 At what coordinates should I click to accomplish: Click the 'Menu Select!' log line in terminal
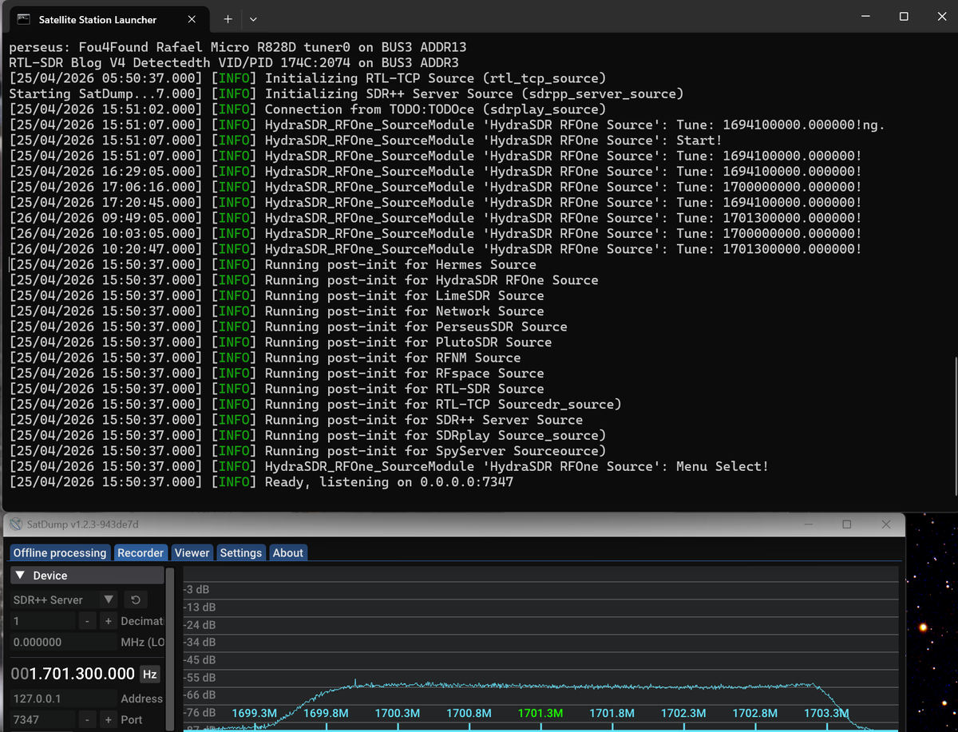389,466
